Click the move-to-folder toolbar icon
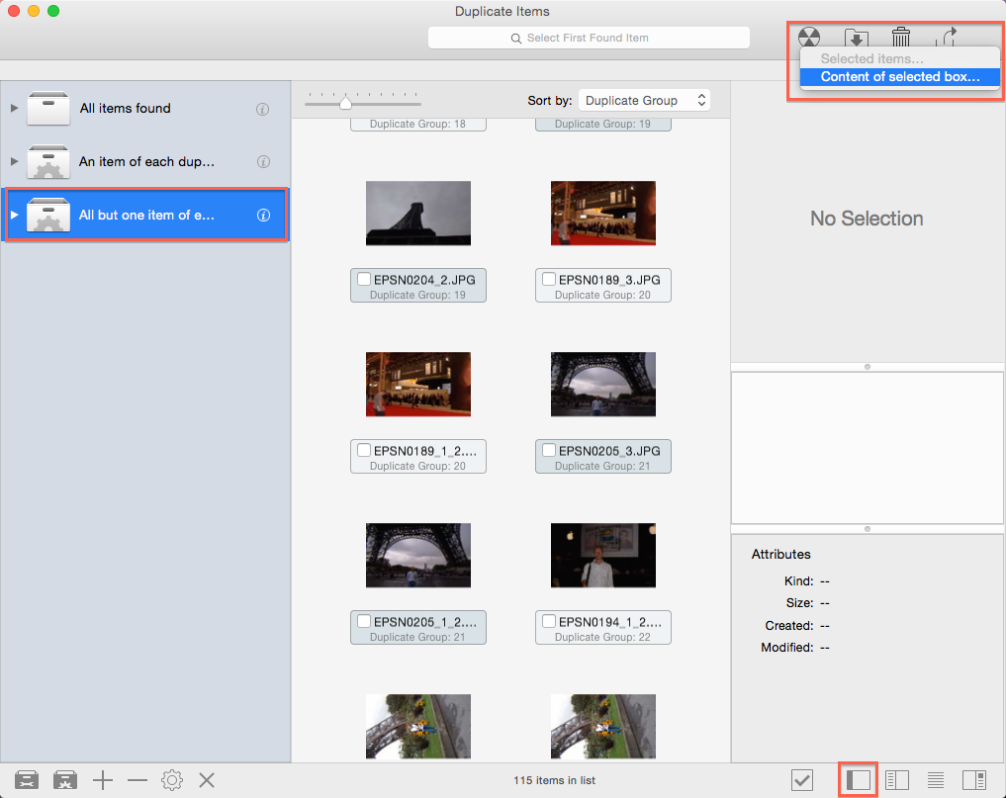This screenshot has height=798, width=1006. point(856,38)
